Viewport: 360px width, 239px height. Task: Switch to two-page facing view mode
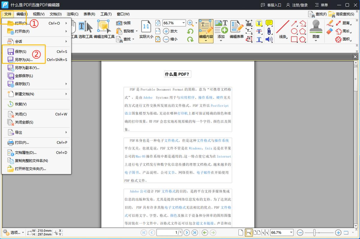click(x=257, y=232)
